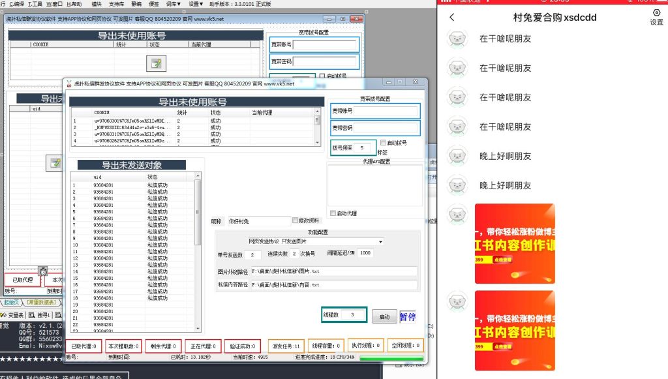This screenshot has width=668, height=379.
Task: Click 暂停 to pause the task
Action: pos(408,316)
